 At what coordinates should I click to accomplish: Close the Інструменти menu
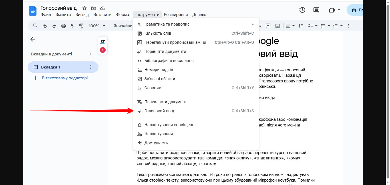pos(147,14)
